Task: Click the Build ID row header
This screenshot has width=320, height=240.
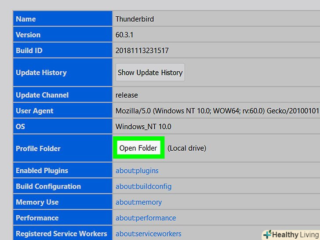Action: point(63,50)
